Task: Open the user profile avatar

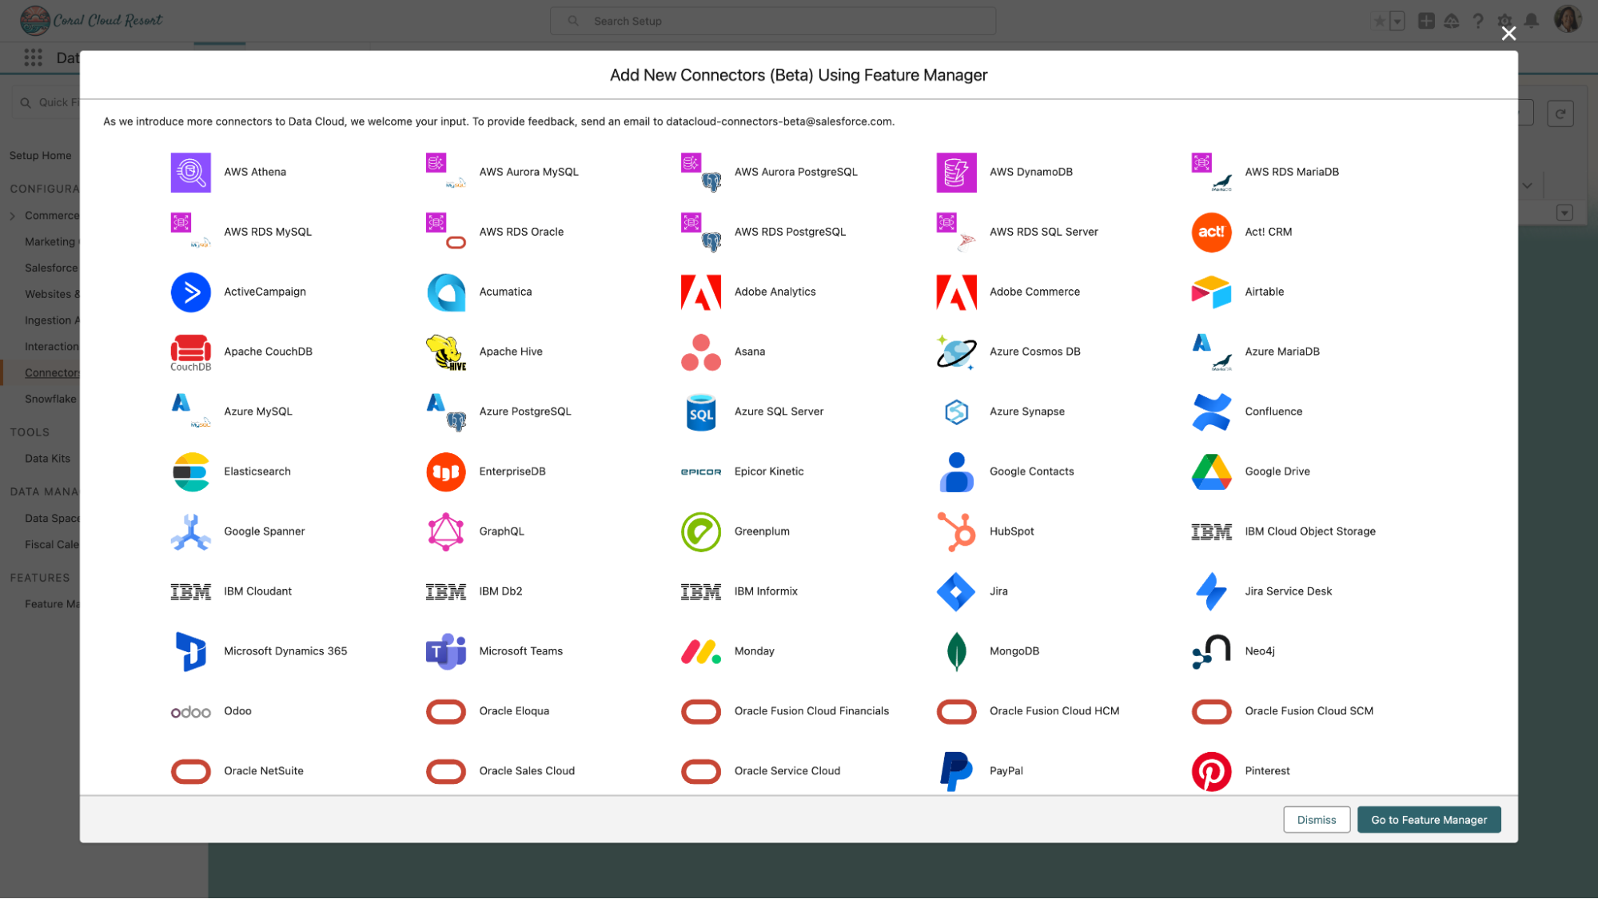Action: (x=1568, y=19)
